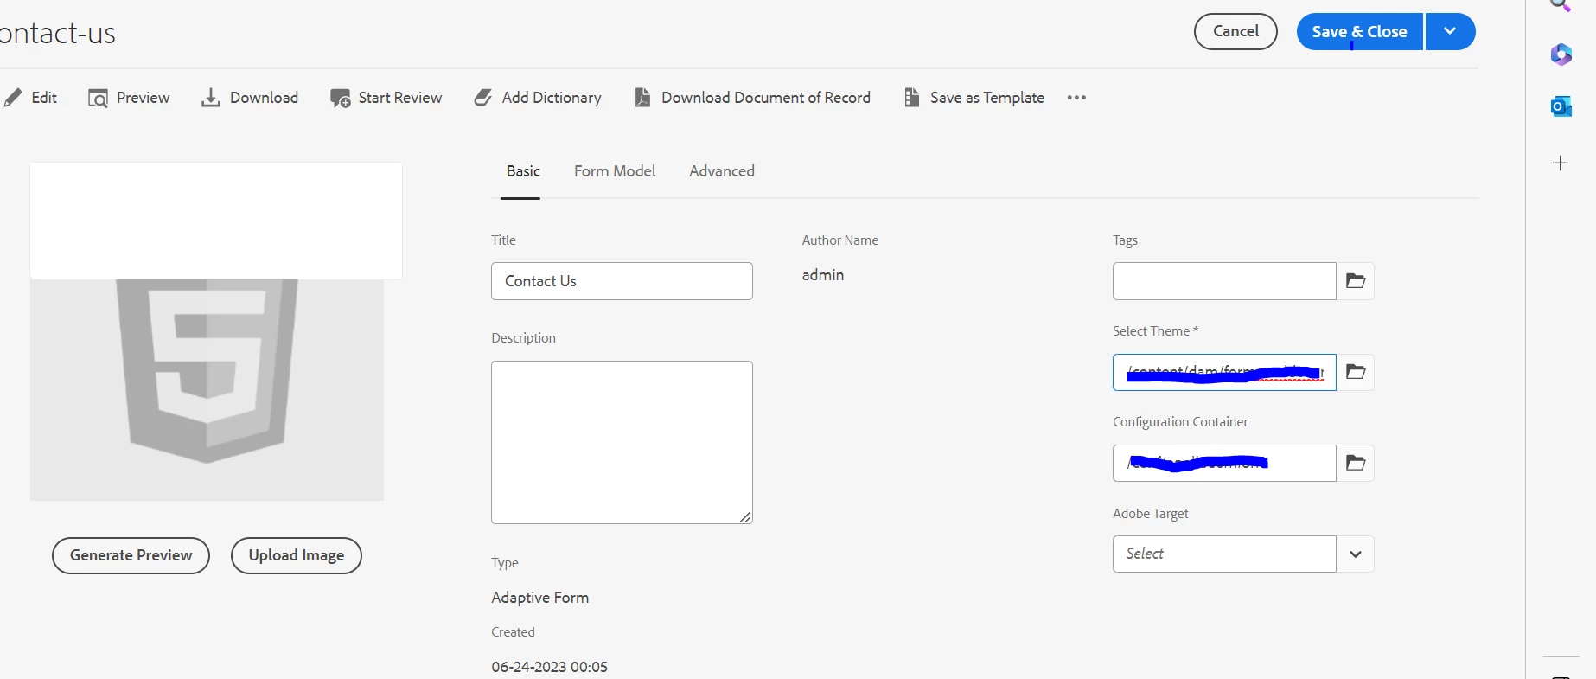The height and width of the screenshot is (679, 1596).
Task: Open Outlook sidebar icon
Action: 1561,106
